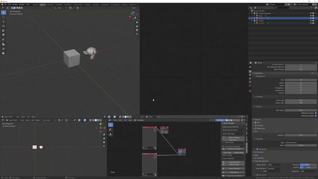Viewport: 318px width, 179px height.
Task: Toggle the Film Transparent checkbox
Action: tap(257, 149)
